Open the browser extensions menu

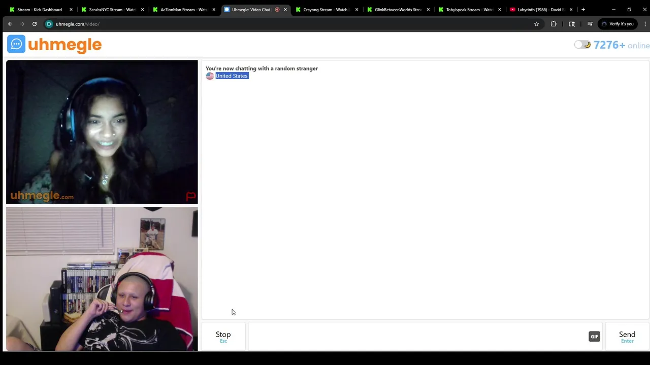[554, 24]
